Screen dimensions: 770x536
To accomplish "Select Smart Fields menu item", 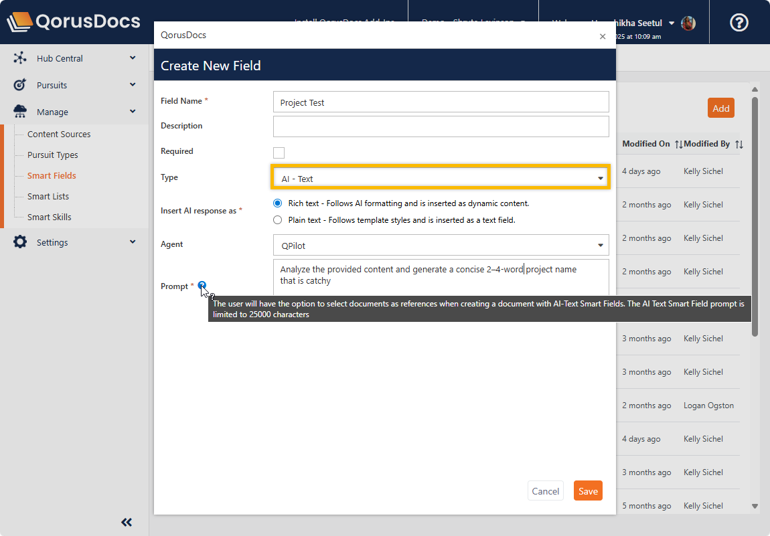I will coord(52,175).
